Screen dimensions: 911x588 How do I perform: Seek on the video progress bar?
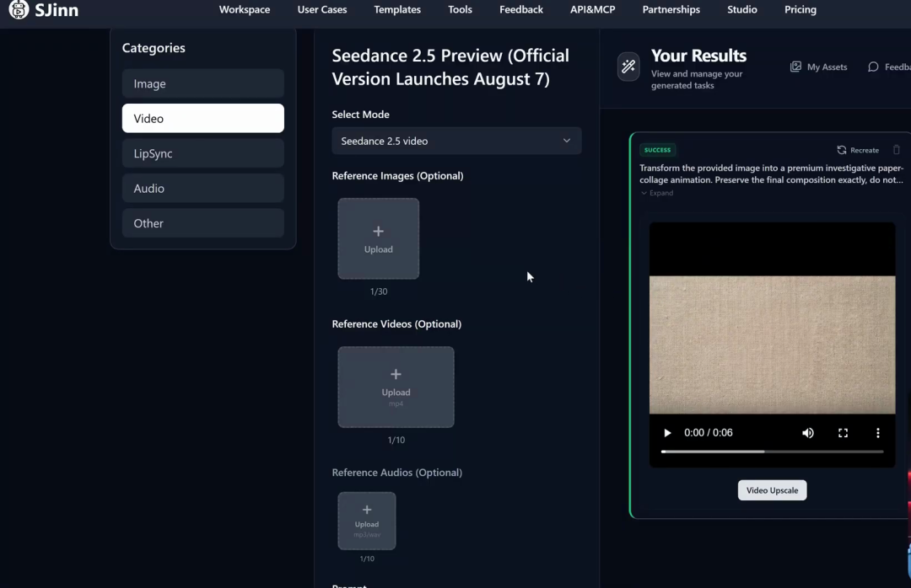point(772,452)
